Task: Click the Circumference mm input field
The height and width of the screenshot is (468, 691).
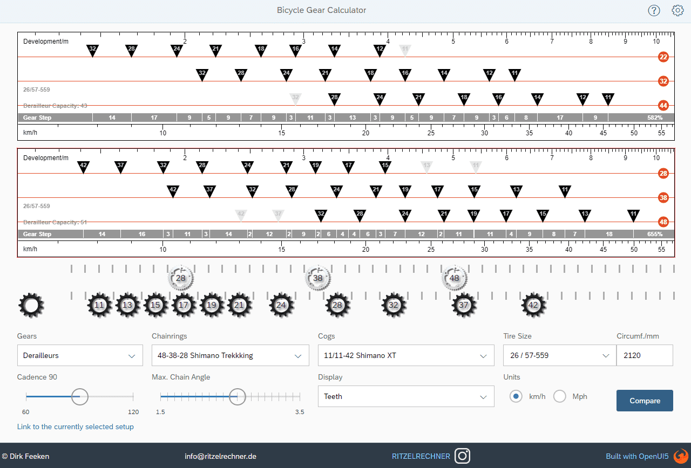Action: pyautogui.click(x=645, y=356)
